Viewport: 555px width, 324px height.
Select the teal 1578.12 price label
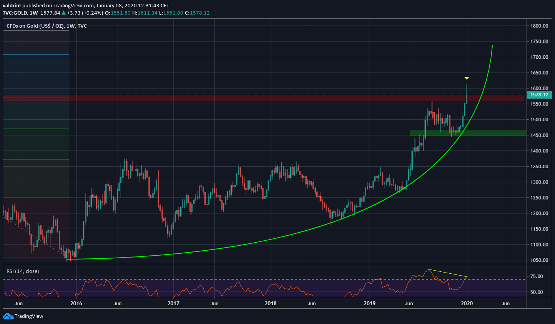539,94
